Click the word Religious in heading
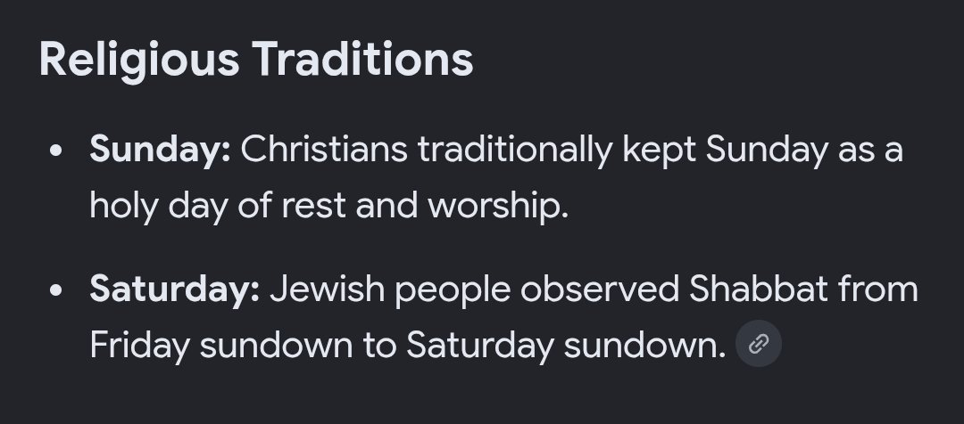This screenshot has width=964, height=424. (139, 61)
